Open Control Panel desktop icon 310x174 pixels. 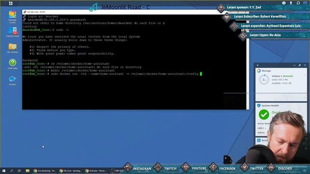coord(13,32)
